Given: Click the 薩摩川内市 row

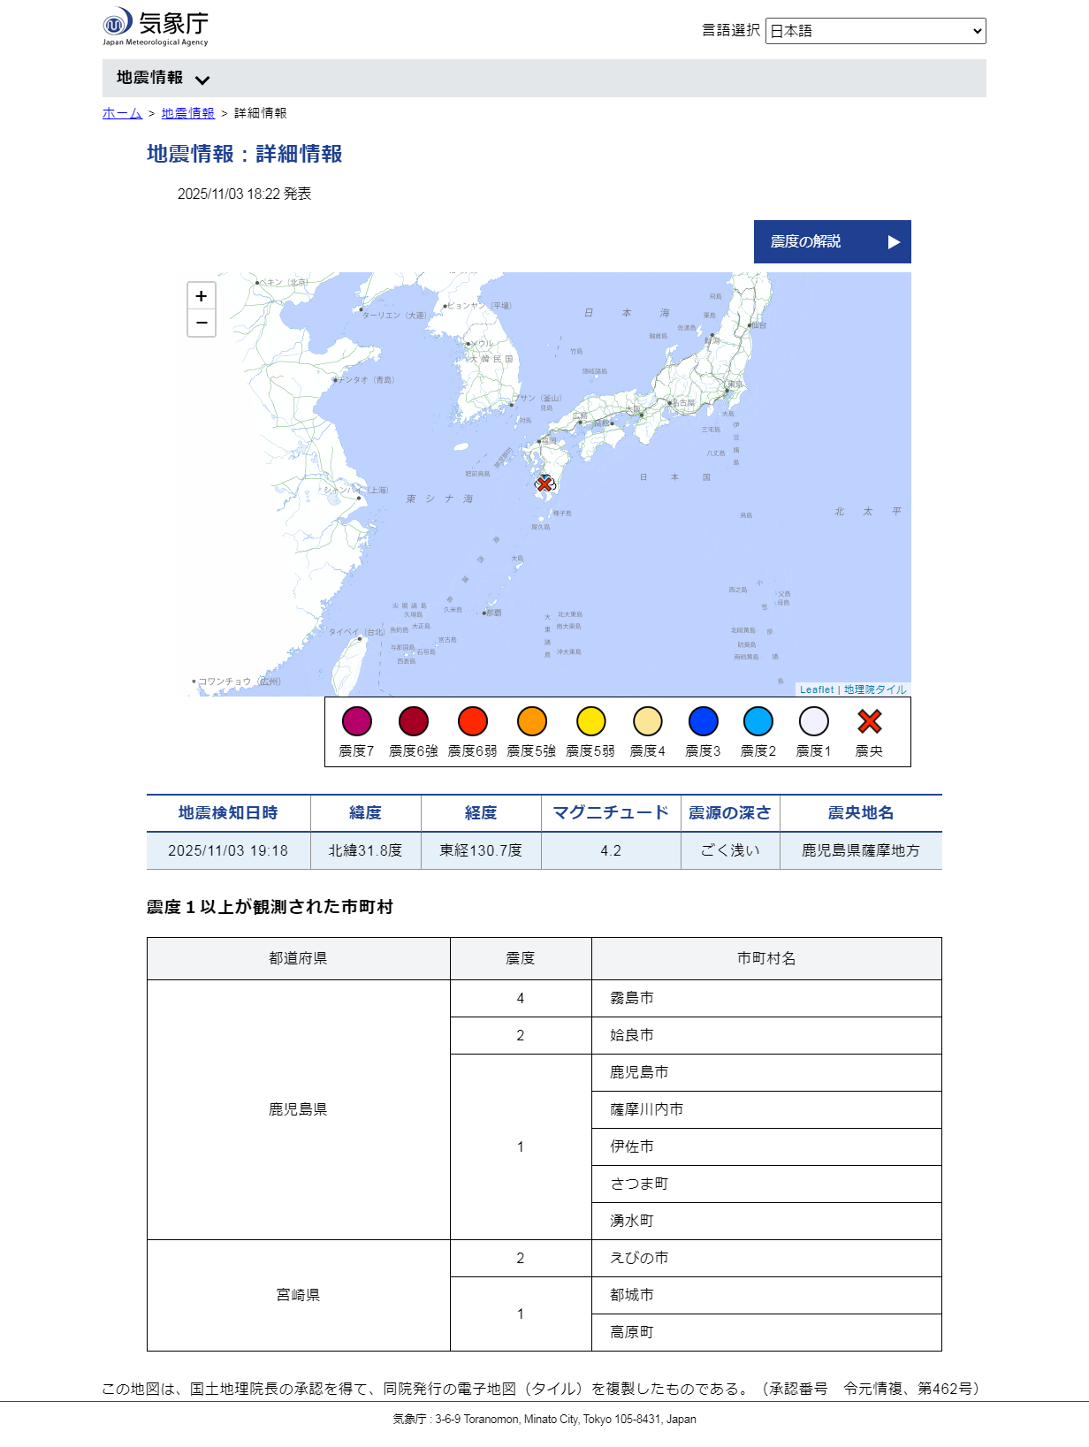Looking at the screenshot, I should (766, 1109).
